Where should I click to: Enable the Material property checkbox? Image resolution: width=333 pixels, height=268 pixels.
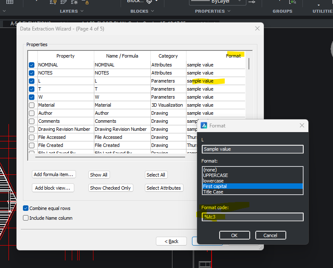click(x=32, y=105)
